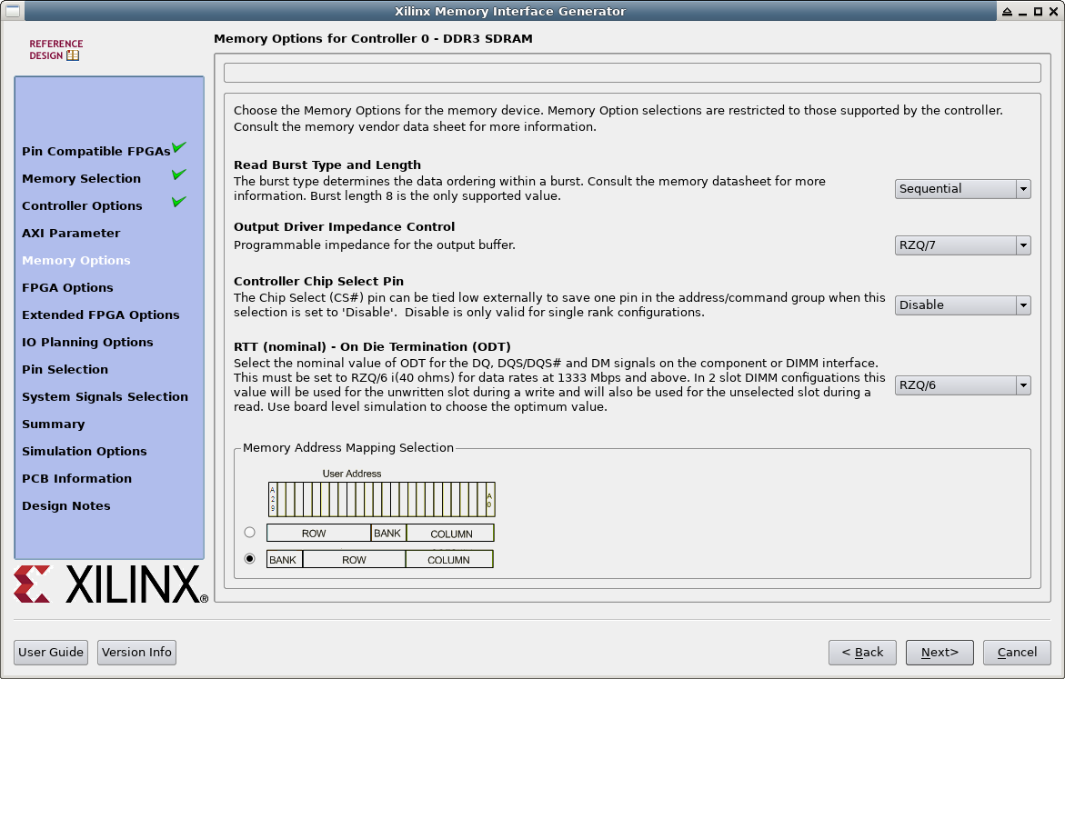Go to FPGA Options step
The height and width of the screenshot is (829, 1065).
pos(67,287)
